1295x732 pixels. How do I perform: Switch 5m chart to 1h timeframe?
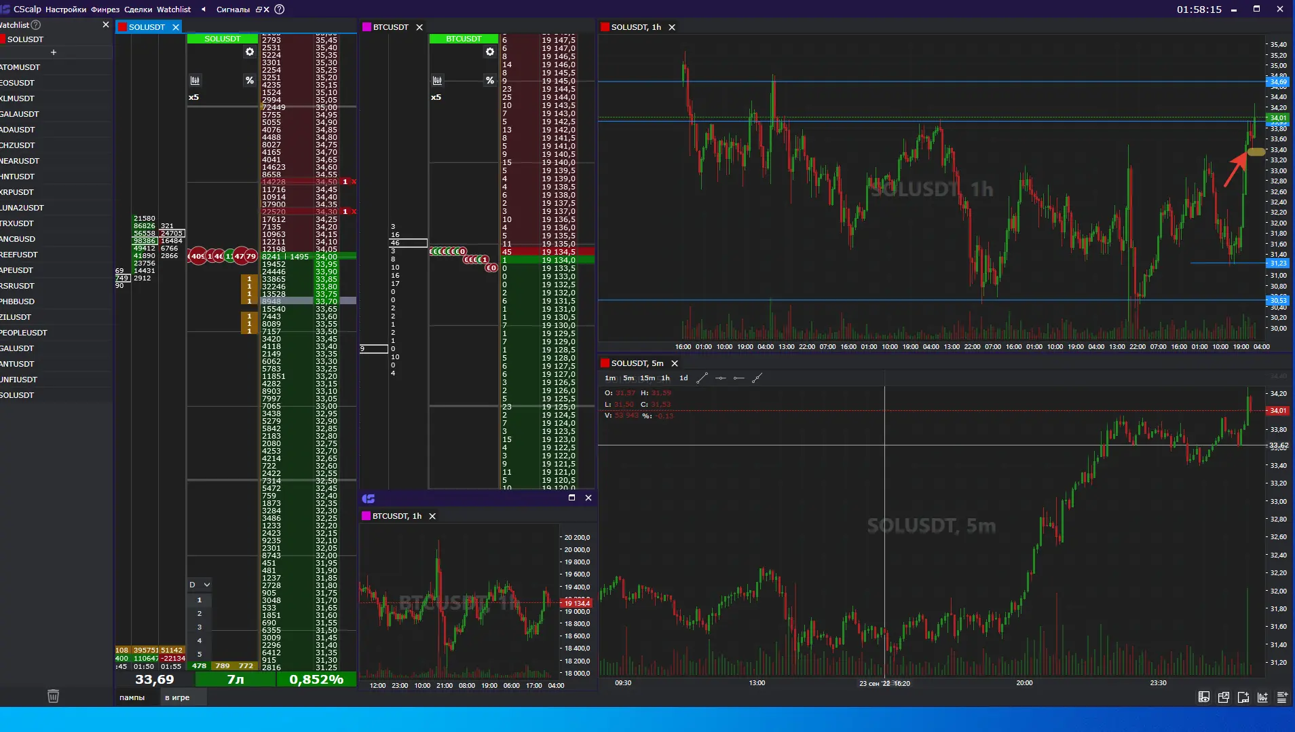pyautogui.click(x=665, y=378)
